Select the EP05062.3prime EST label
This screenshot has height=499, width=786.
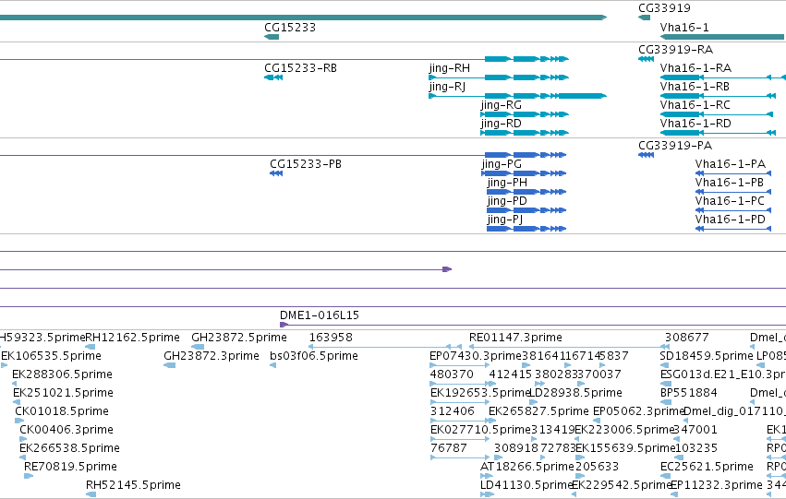(639, 411)
